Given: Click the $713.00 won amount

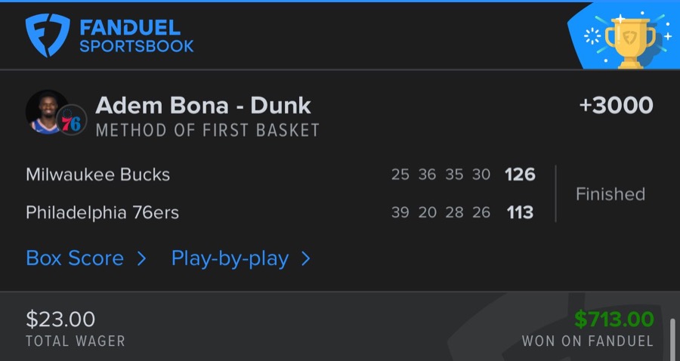Looking at the screenshot, I should coord(614,319).
